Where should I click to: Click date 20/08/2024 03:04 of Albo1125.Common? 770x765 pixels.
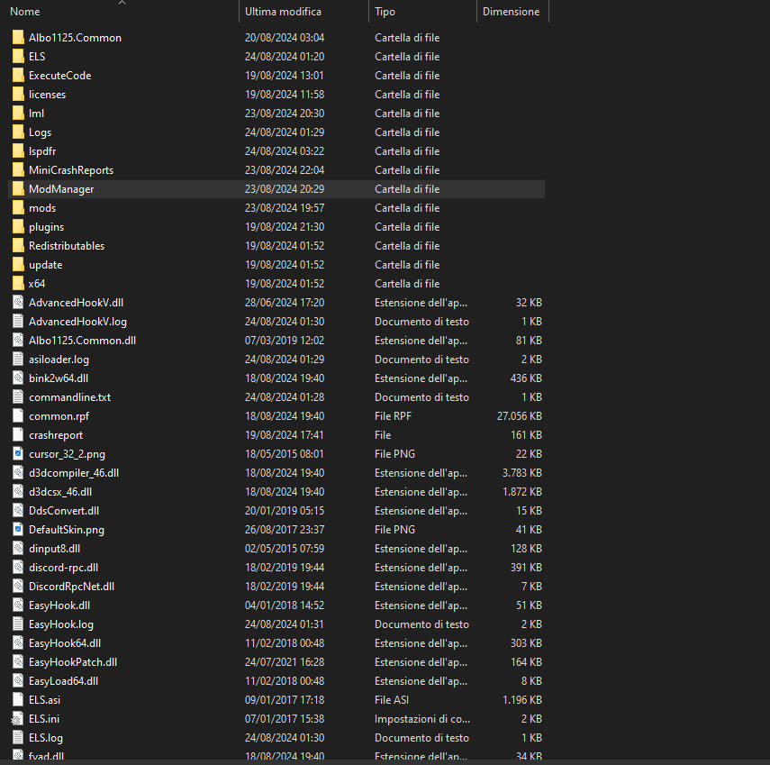tap(285, 38)
